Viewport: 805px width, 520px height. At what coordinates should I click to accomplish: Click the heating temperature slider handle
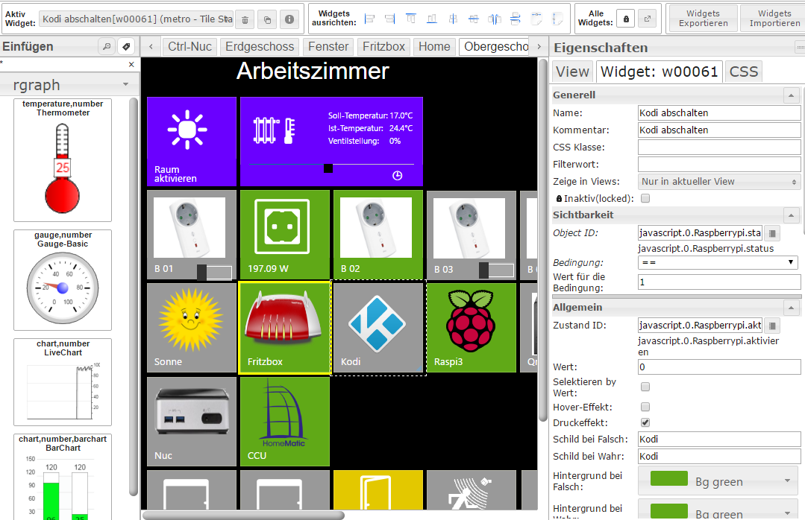pos(328,168)
